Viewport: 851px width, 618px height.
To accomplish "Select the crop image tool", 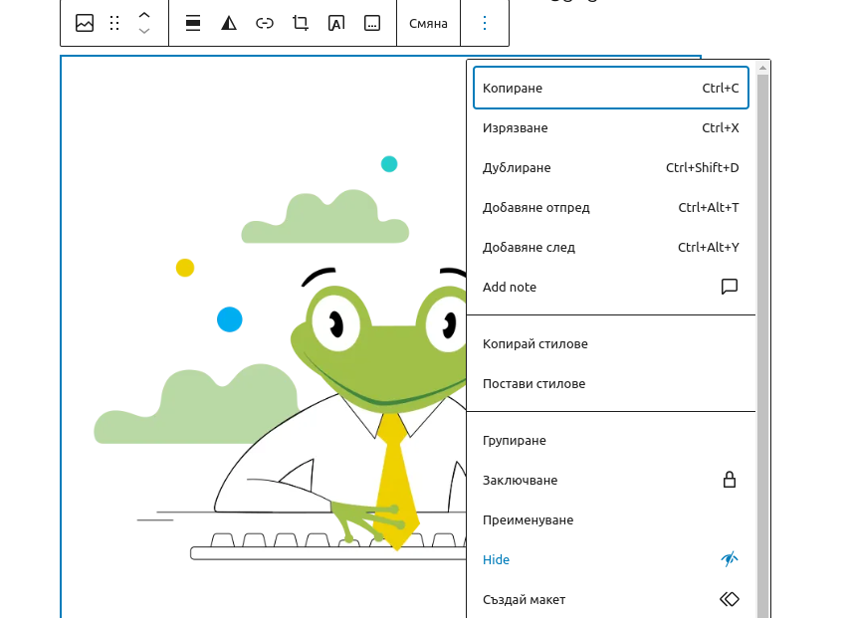I will tap(301, 23).
